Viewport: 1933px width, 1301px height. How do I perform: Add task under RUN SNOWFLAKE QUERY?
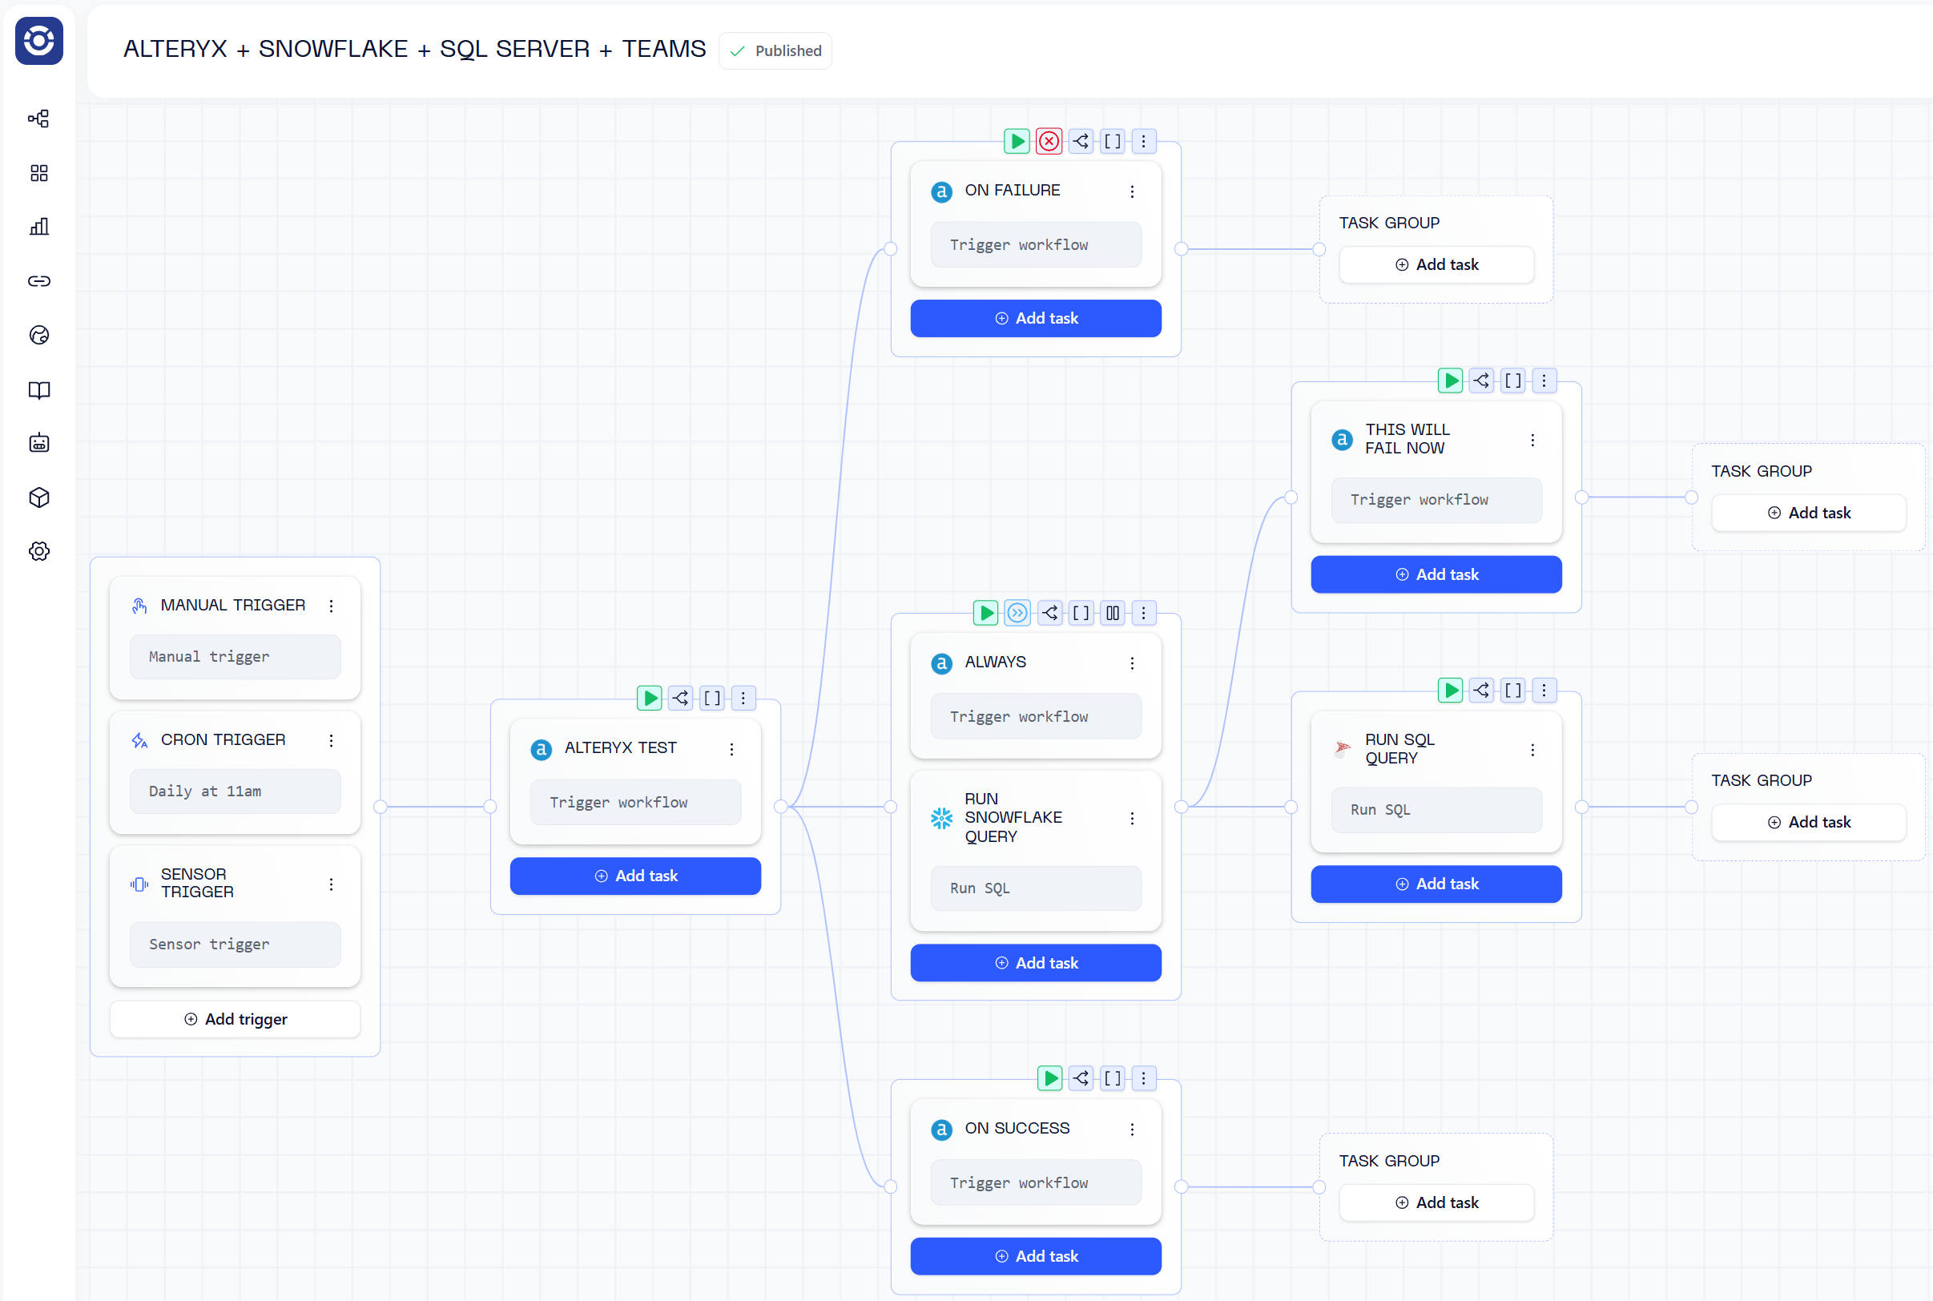[1036, 963]
